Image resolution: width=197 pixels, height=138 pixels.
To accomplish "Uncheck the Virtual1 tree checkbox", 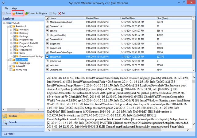I will (x=7, y=23).
